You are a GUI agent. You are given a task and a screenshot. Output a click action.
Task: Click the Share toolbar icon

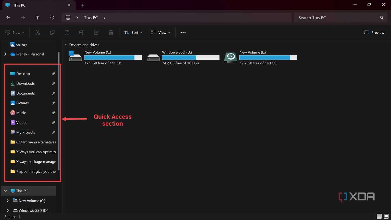[x=96, y=32]
